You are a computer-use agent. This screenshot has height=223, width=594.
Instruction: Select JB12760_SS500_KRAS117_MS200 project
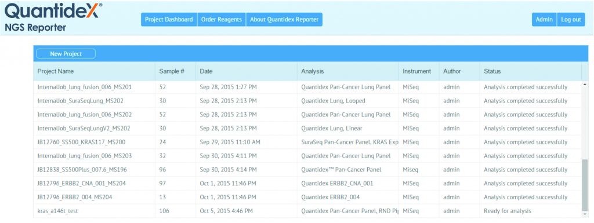307,142
